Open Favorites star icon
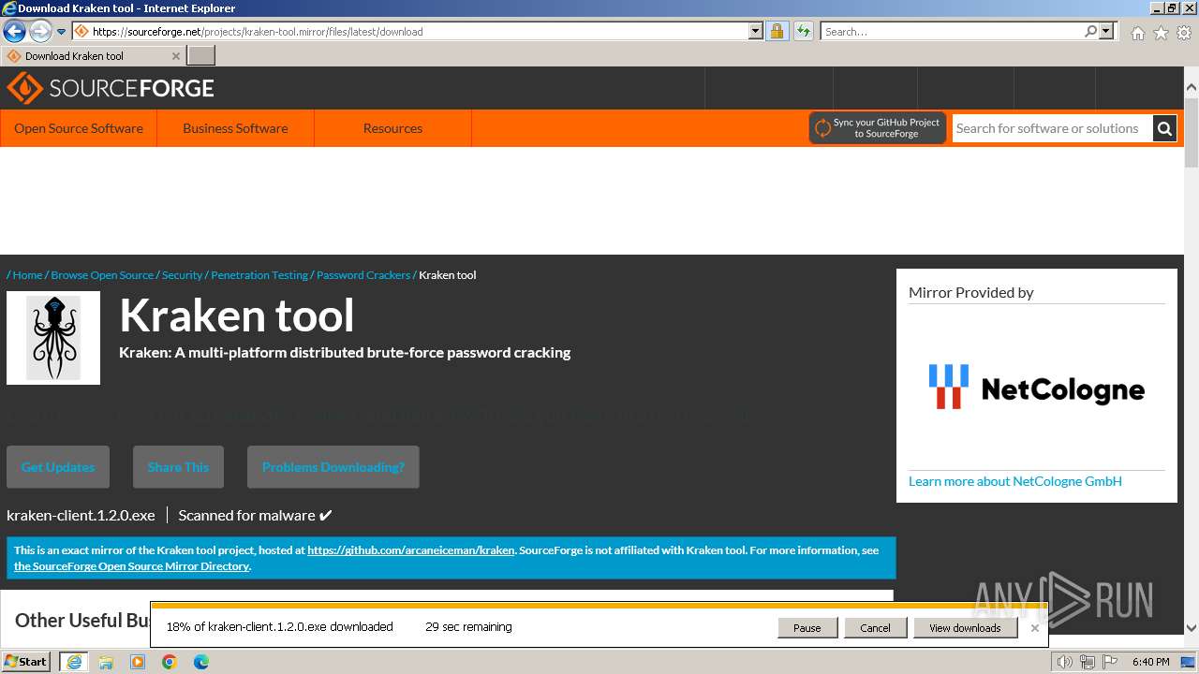Screen dimensions: 1199x674 (1161, 33)
